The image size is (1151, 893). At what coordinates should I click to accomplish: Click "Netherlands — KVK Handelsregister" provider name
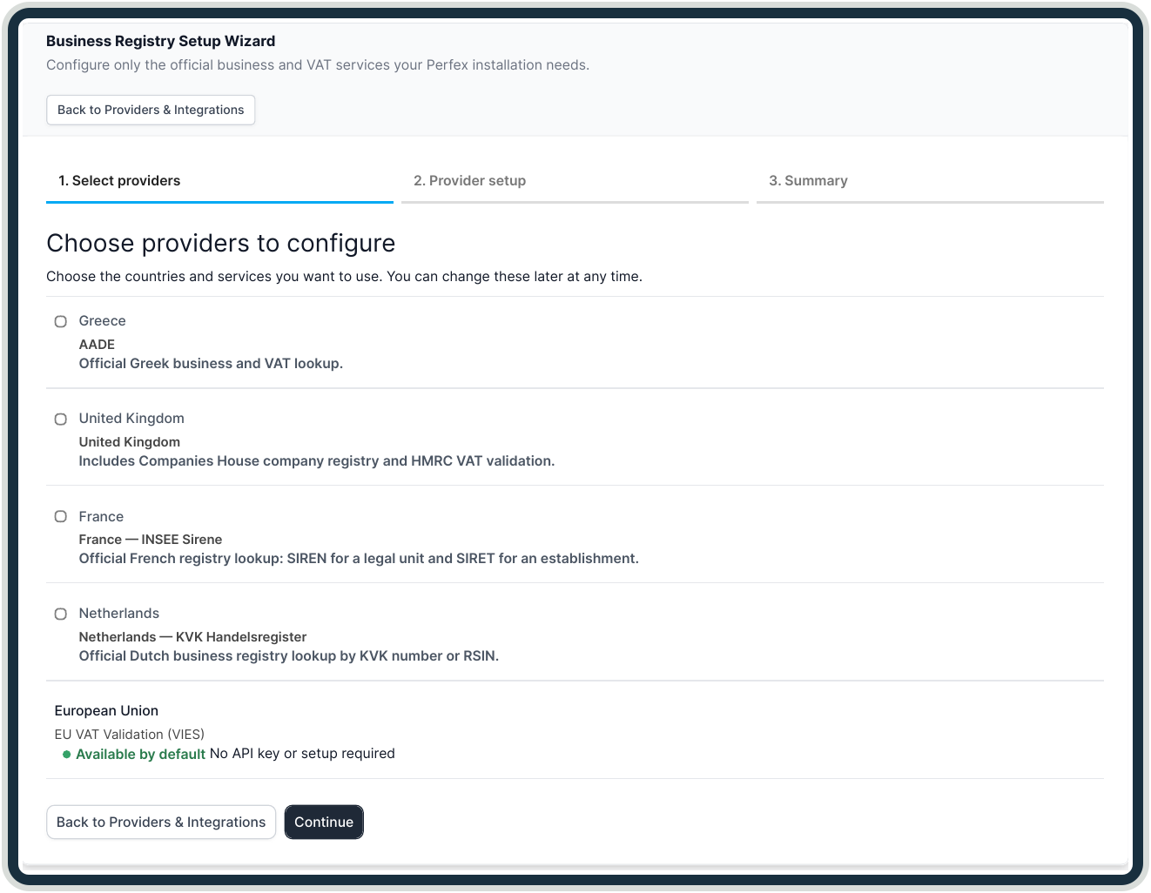[x=192, y=637]
